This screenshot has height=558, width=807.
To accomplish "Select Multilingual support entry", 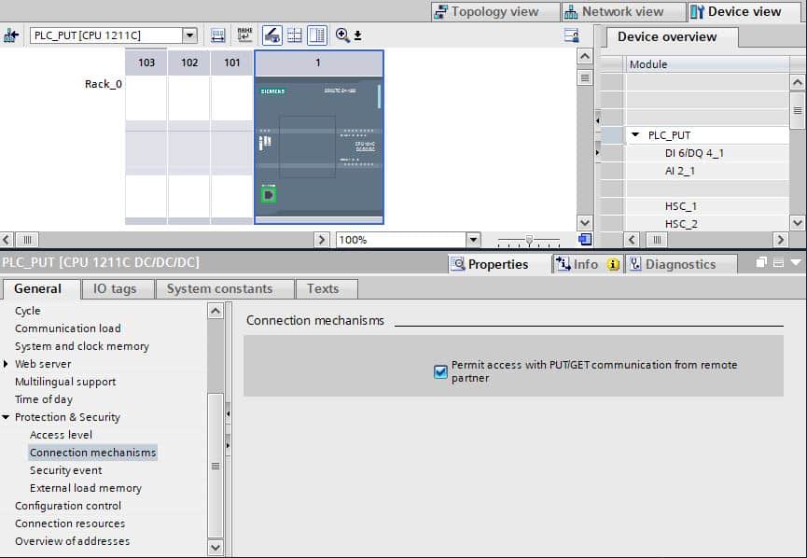I will (65, 382).
